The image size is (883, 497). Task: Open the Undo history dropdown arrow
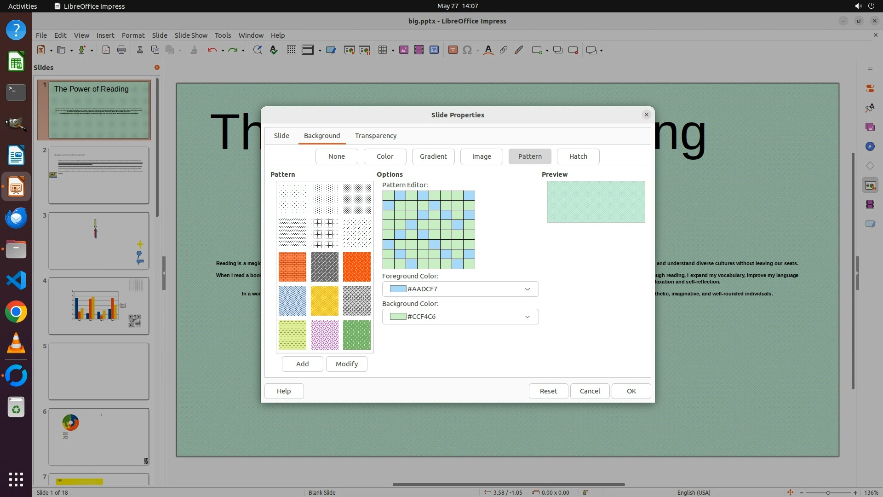tap(223, 50)
